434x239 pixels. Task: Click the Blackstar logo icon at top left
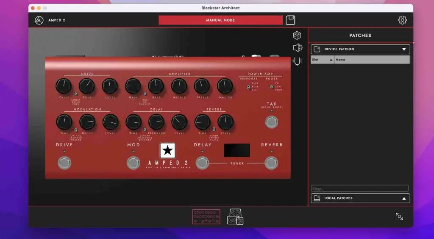coord(39,20)
